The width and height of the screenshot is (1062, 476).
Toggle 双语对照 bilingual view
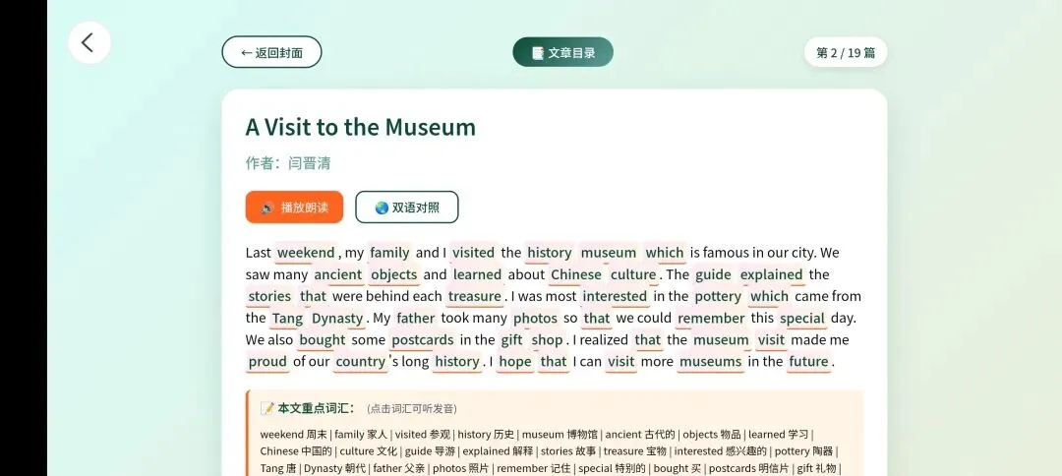pos(406,208)
